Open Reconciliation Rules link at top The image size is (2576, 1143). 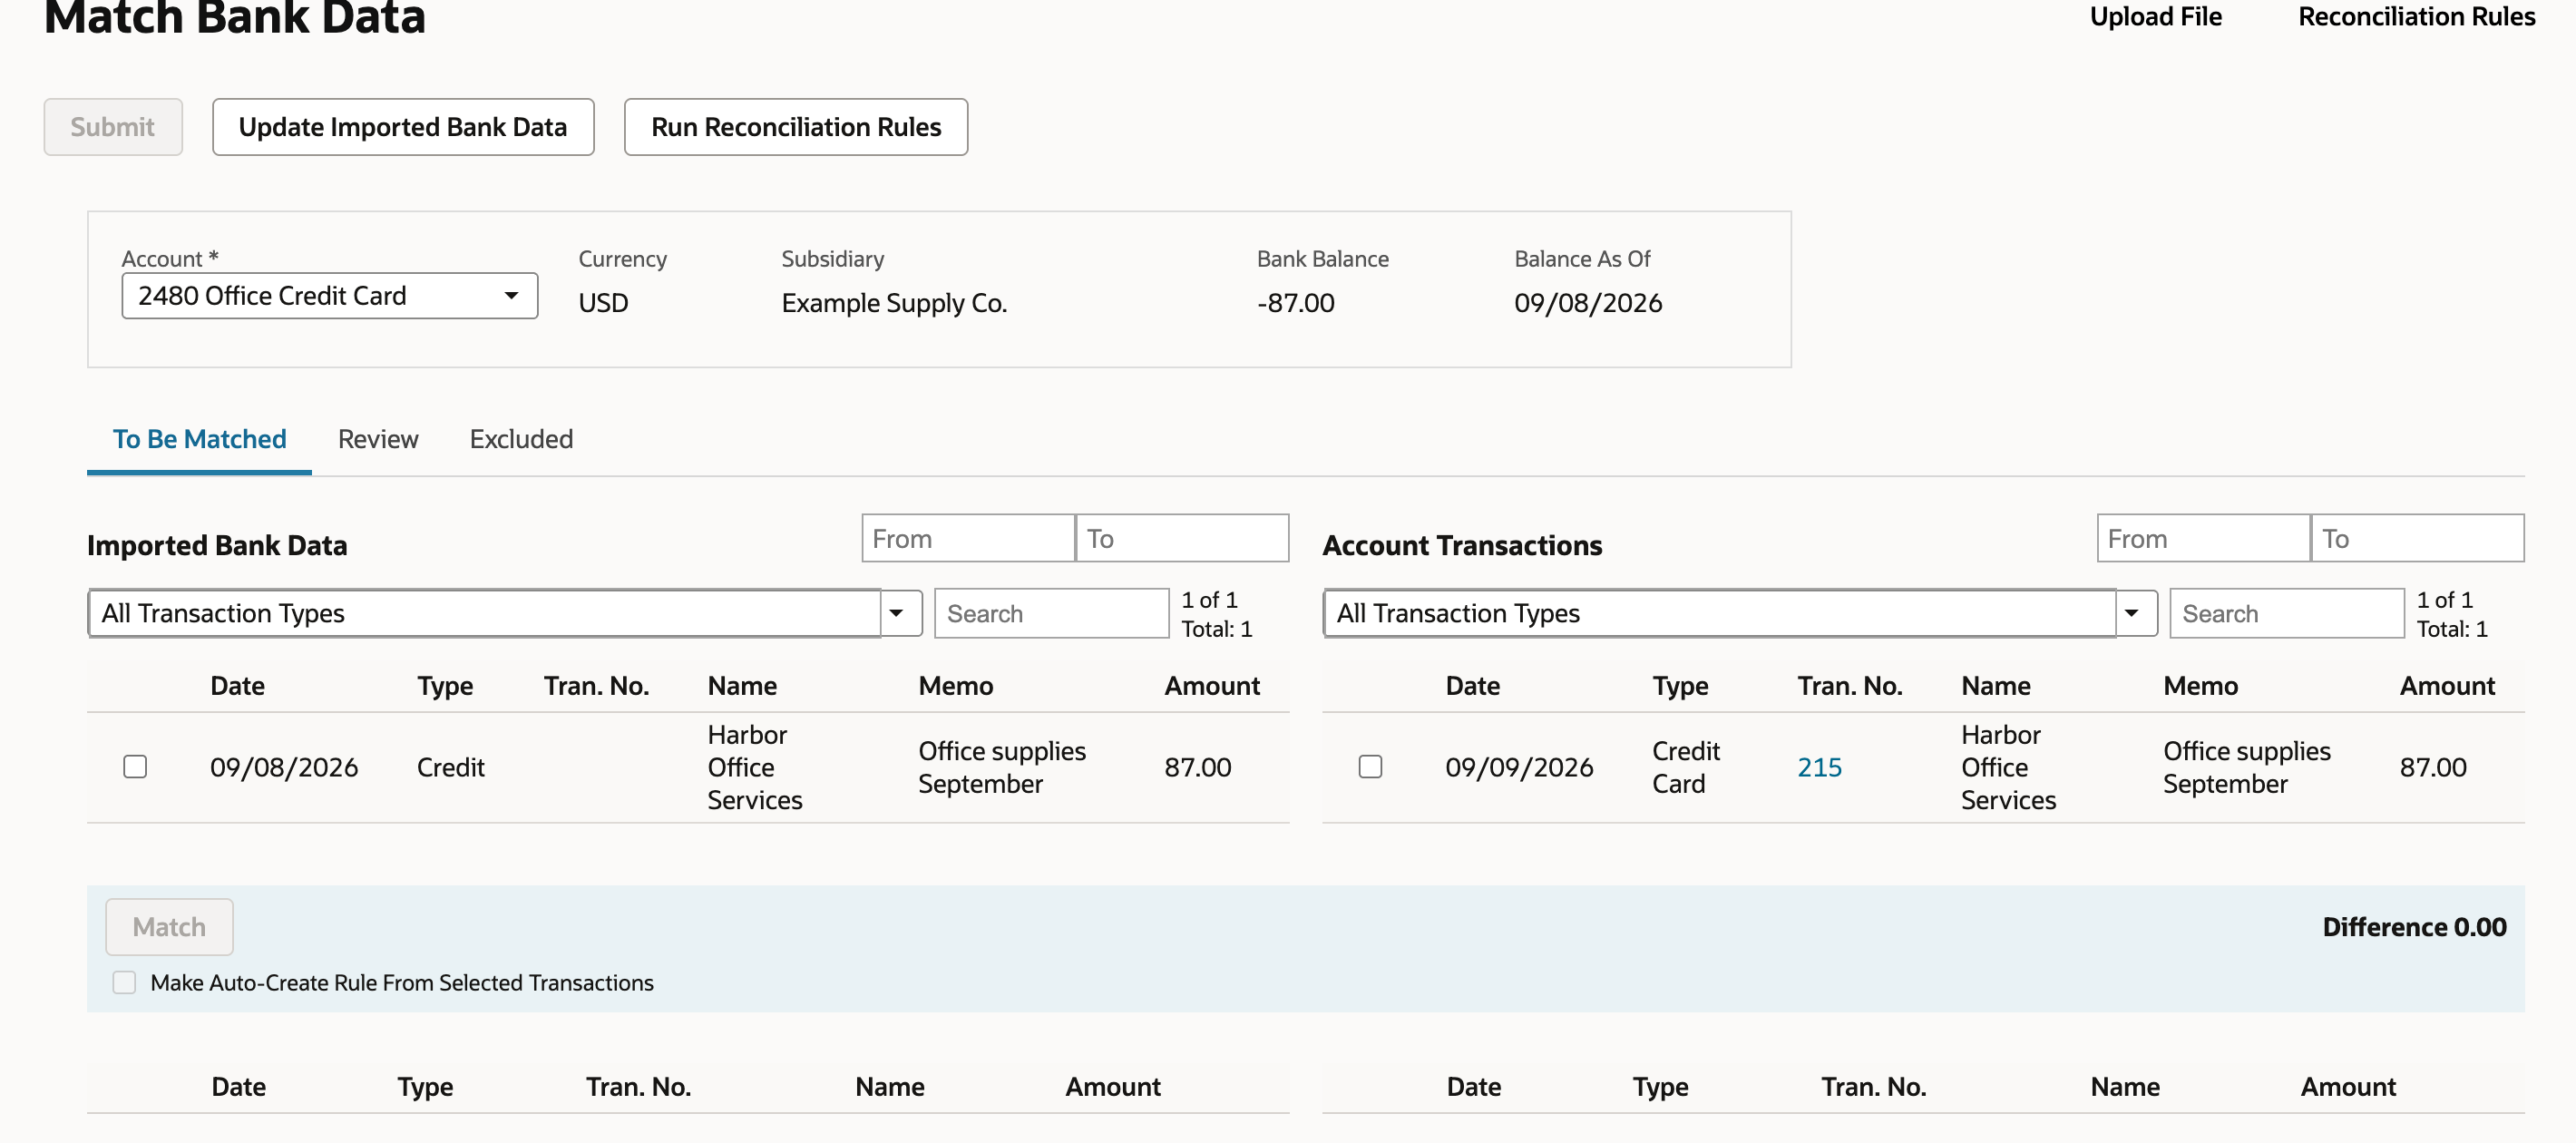coord(2416,17)
